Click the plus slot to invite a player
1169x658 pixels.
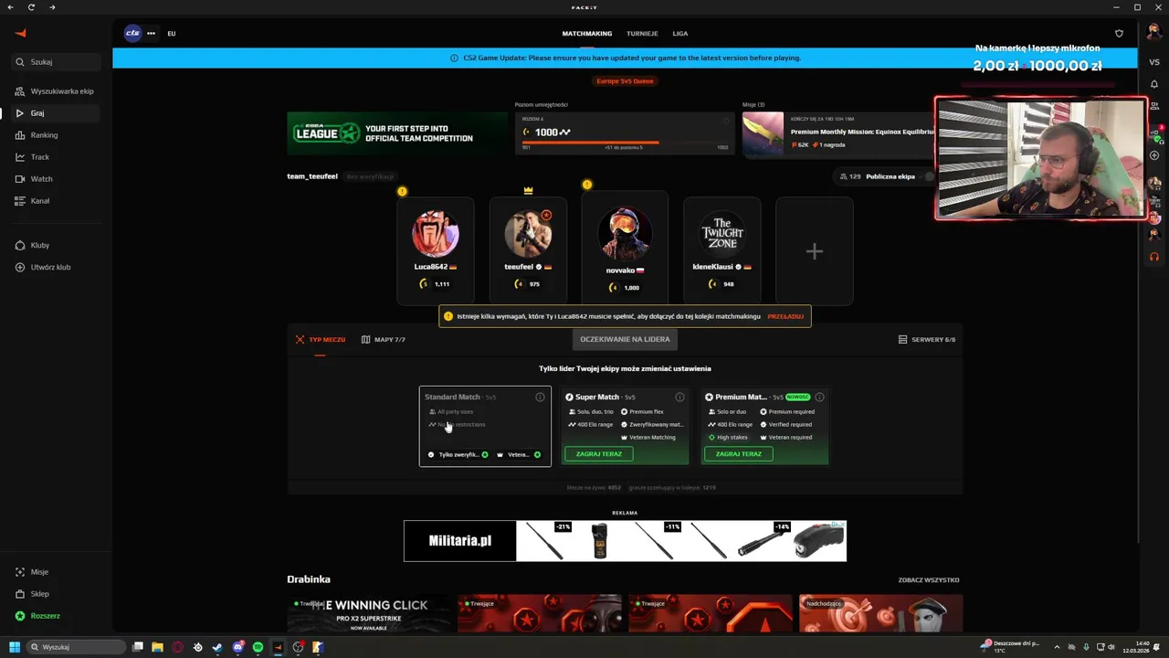815,250
